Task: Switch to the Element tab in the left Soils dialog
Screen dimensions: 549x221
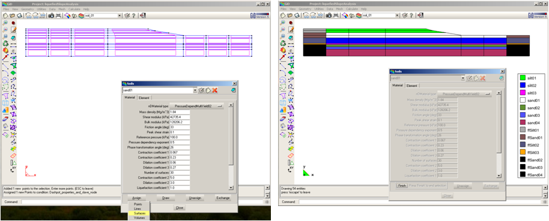Action: [144, 98]
